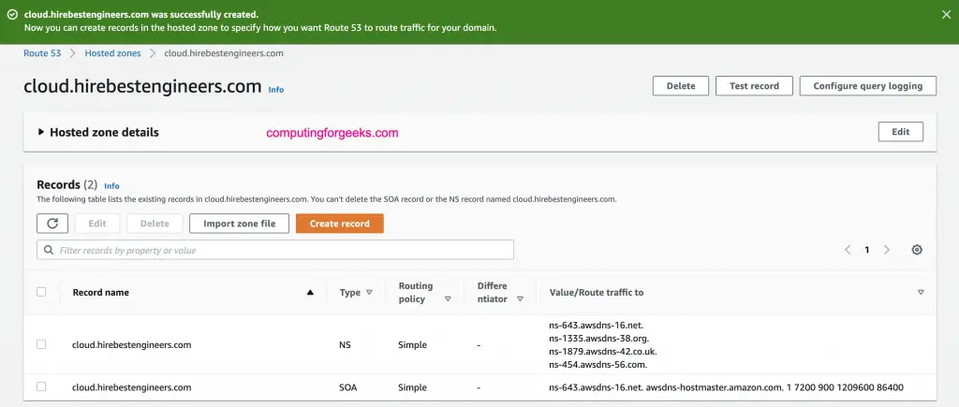Click Simple routing policy in NS row
959x407 pixels.
(x=412, y=344)
